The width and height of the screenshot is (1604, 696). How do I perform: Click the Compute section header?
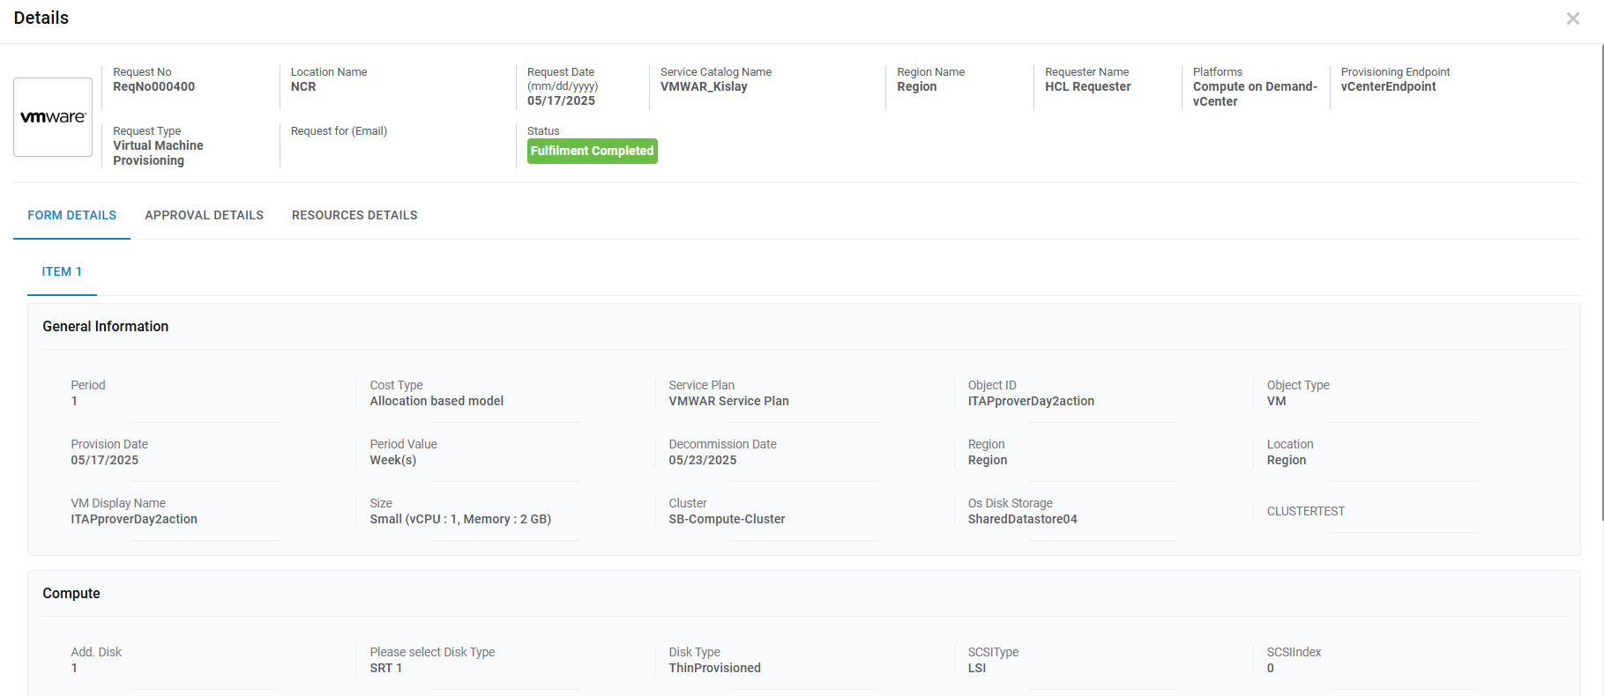[x=71, y=593]
